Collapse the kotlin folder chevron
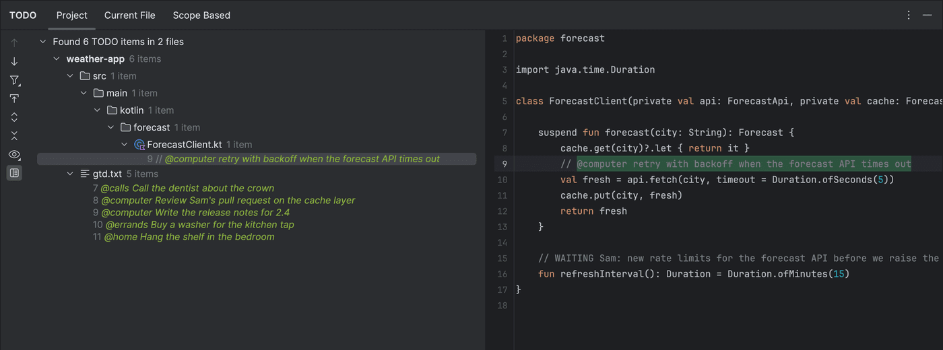The width and height of the screenshot is (943, 350). click(97, 110)
